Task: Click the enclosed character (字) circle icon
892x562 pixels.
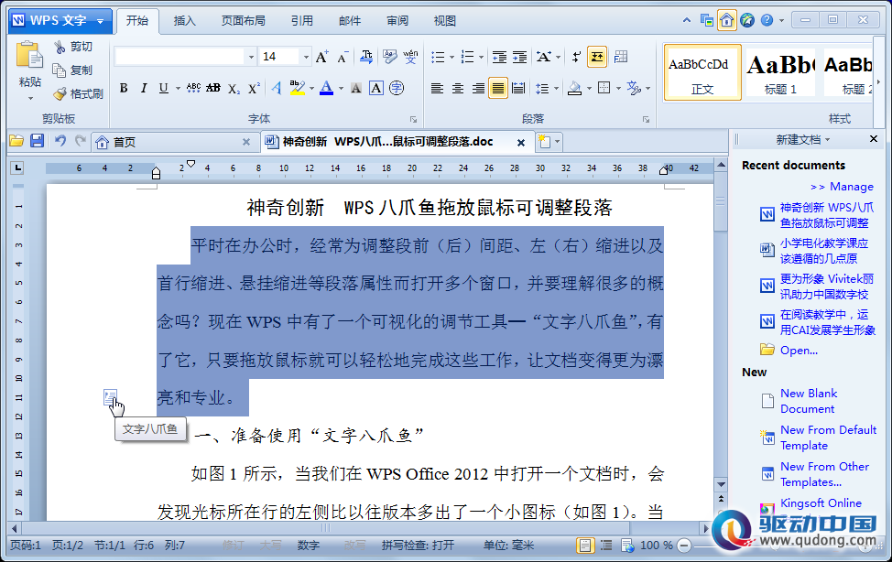Action: (397, 88)
